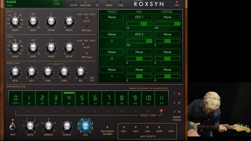This screenshot has width=251, height=141.
Task: Toggle target voice 3 LED
Action: point(179,112)
